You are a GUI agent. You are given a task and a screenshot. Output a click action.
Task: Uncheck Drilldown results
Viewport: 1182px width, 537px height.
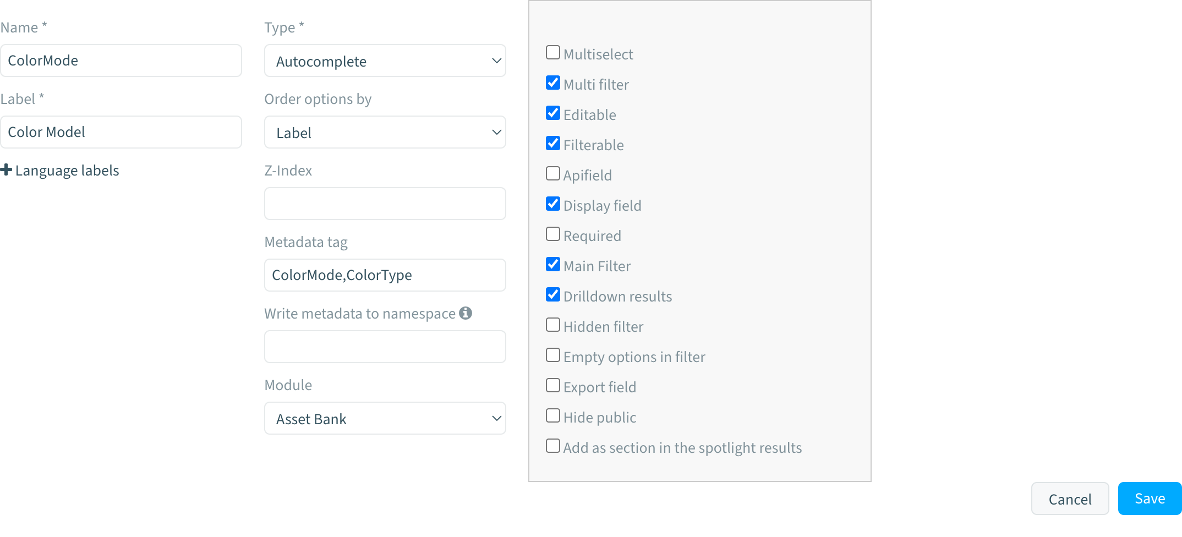point(552,294)
